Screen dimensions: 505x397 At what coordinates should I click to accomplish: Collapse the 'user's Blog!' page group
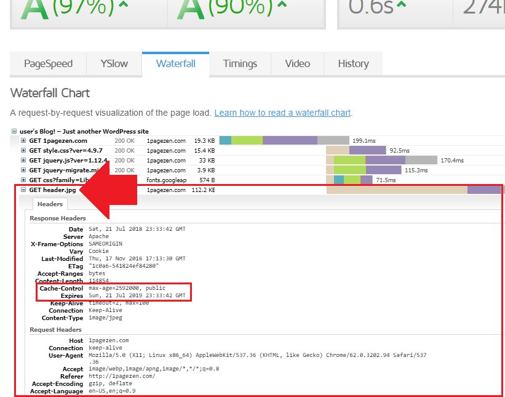point(14,131)
